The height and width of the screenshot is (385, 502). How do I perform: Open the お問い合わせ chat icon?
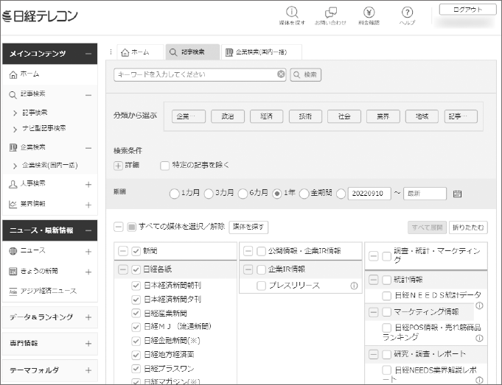tap(331, 13)
